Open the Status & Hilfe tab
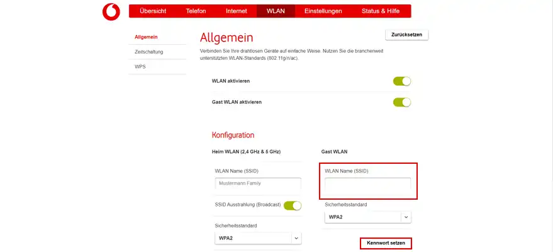Screen dimensions: 553x252 tap(381, 11)
